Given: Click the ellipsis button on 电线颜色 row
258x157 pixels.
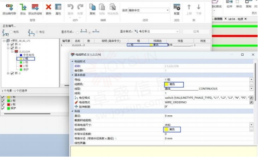Looking at the screenshot, I should [x=251, y=129].
